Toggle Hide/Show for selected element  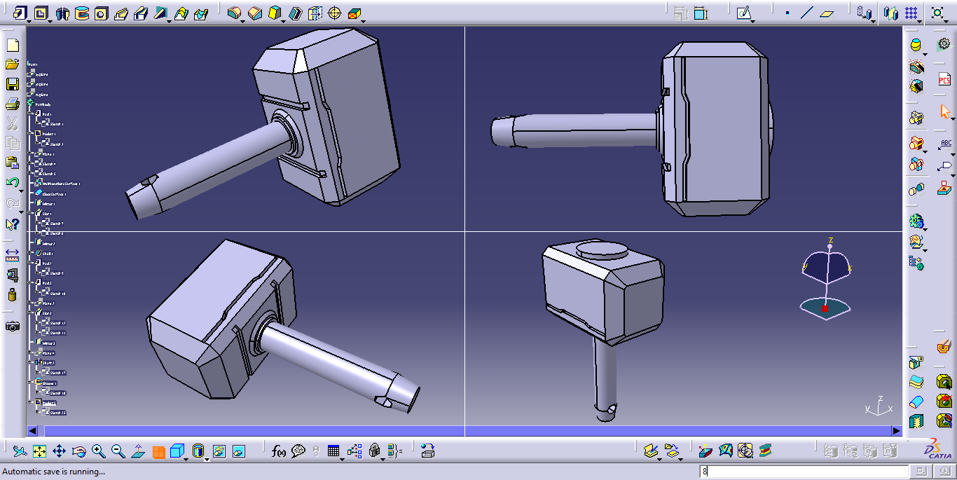pyautogui.click(x=219, y=451)
